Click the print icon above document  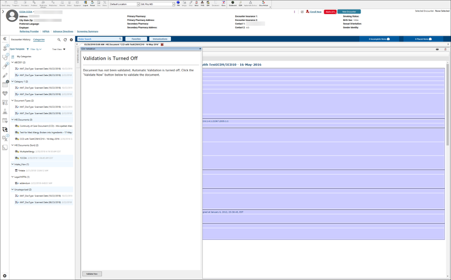click(437, 49)
